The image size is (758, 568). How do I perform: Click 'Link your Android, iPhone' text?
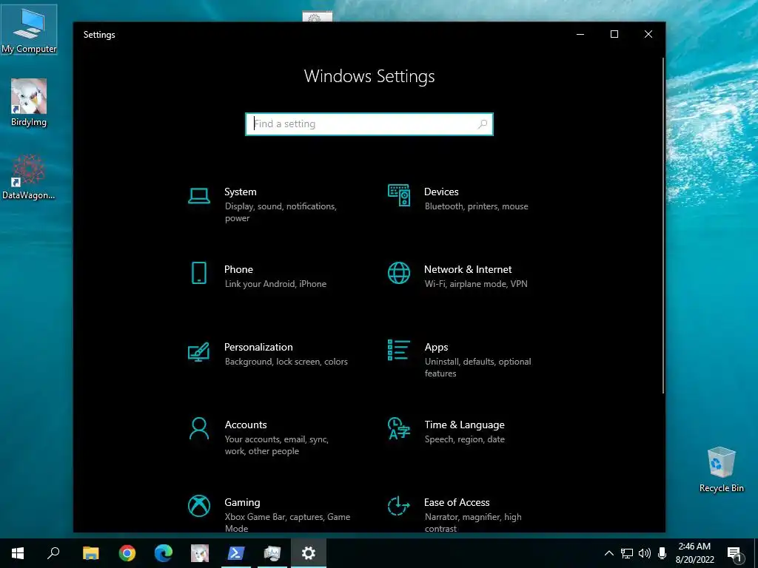[x=275, y=284]
